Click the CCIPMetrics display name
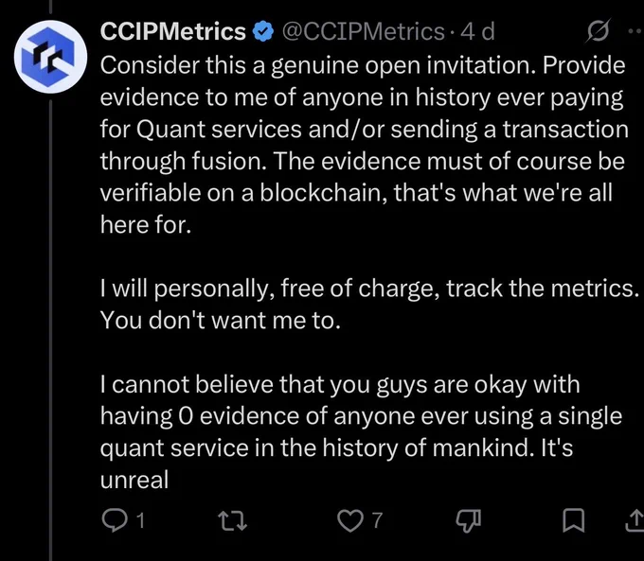The width and height of the screenshot is (644, 561). tap(173, 31)
